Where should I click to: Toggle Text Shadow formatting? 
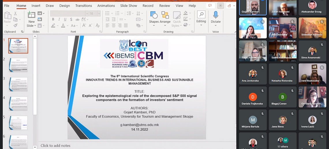[71, 19]
